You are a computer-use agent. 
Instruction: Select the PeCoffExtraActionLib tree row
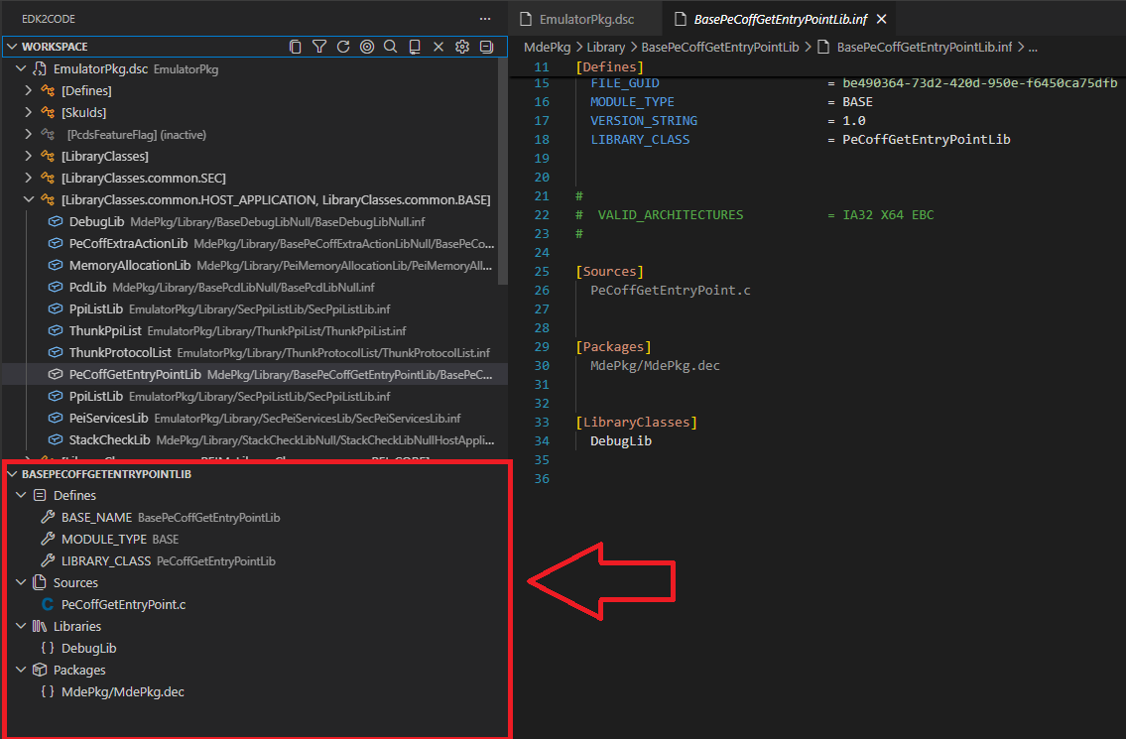pyautogui.click(x=255, y=243)
